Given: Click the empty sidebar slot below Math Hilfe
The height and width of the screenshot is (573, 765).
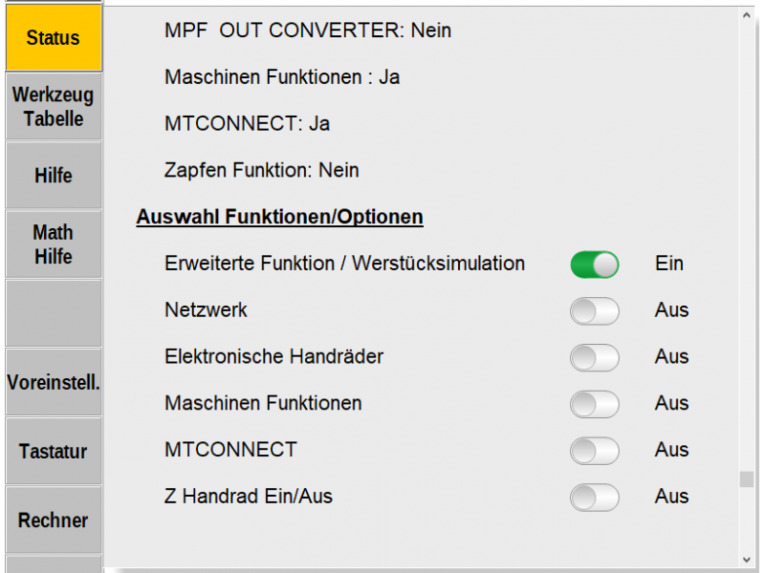Looking at the screenshot, I should click(53, 311).
